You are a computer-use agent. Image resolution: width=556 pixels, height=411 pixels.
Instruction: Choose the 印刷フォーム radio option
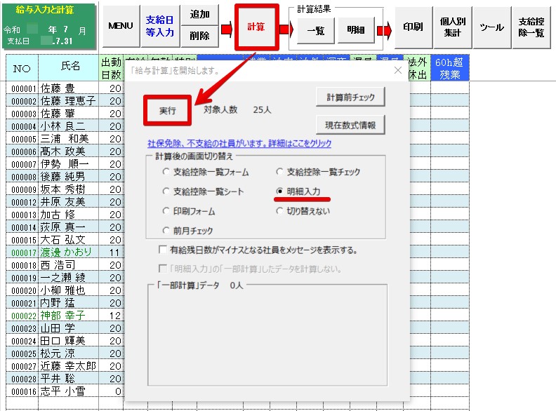pyautogui.click(x=166, y=210)
